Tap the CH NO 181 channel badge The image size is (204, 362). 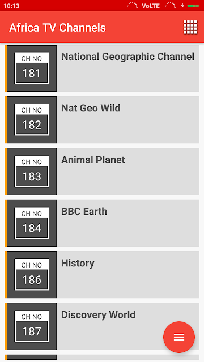32,68
